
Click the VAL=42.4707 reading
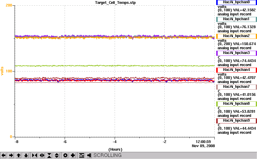[244, 78]
